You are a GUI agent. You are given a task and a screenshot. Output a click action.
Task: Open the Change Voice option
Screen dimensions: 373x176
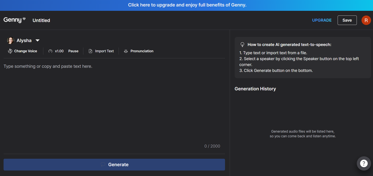coord(26,51)
